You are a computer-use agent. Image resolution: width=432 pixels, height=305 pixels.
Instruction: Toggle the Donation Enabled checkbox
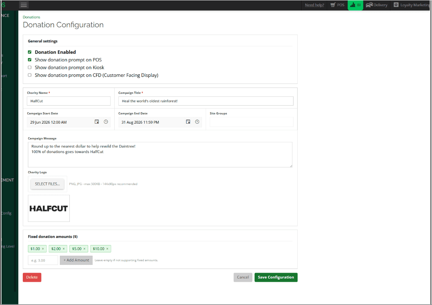tap(30, 52)
